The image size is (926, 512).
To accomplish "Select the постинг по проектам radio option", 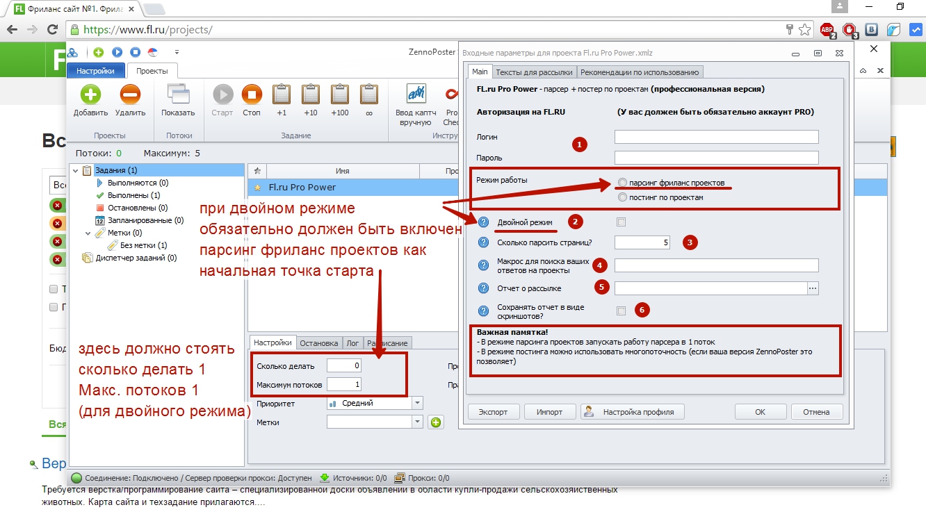I will [x=622, y=197].
